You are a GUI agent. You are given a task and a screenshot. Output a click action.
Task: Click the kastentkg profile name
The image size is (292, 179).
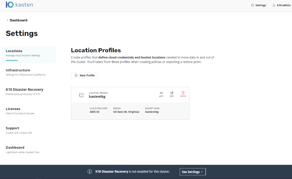point(97,97)
